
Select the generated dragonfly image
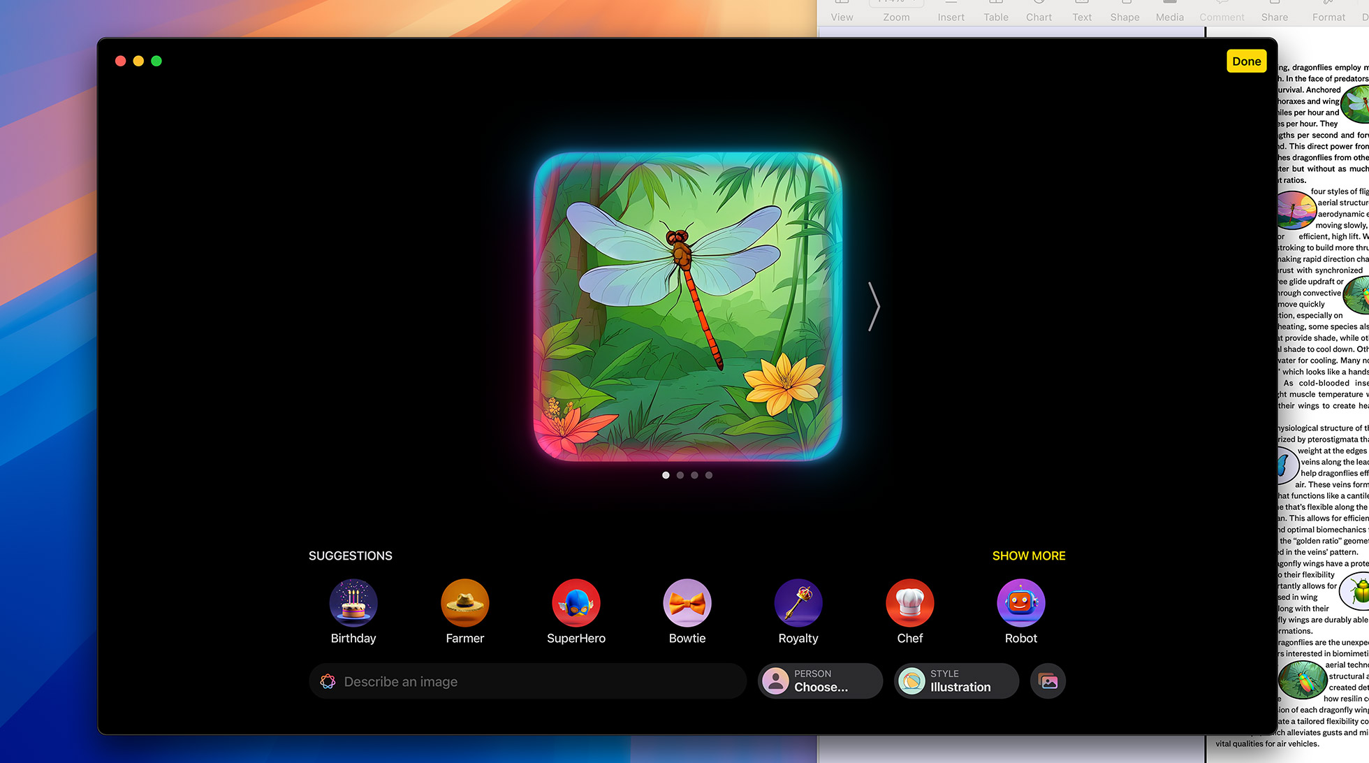(687, 306)
